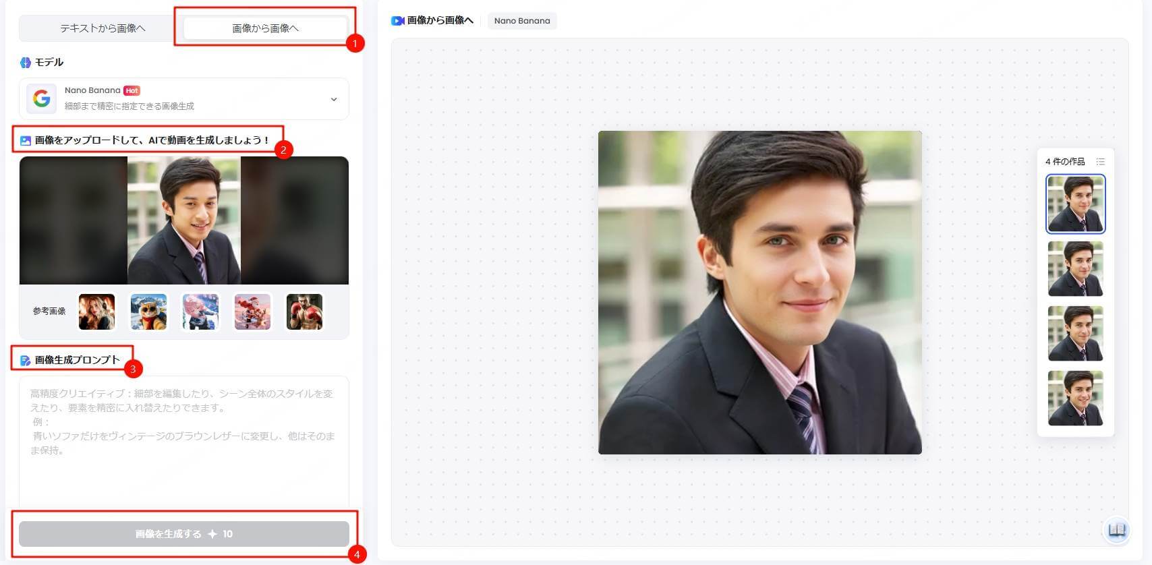Switch to the テキストから画像へ tab
Screen dimensions: 1152x565
(103, 28)
